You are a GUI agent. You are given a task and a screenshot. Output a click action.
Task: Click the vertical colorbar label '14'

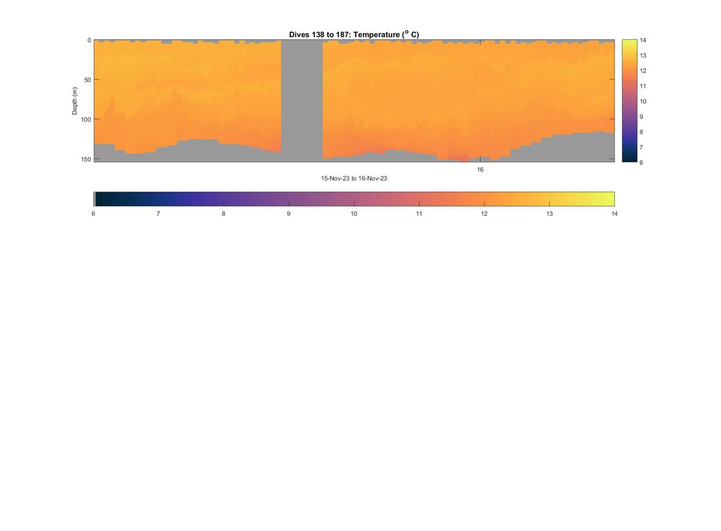[643, 40]
